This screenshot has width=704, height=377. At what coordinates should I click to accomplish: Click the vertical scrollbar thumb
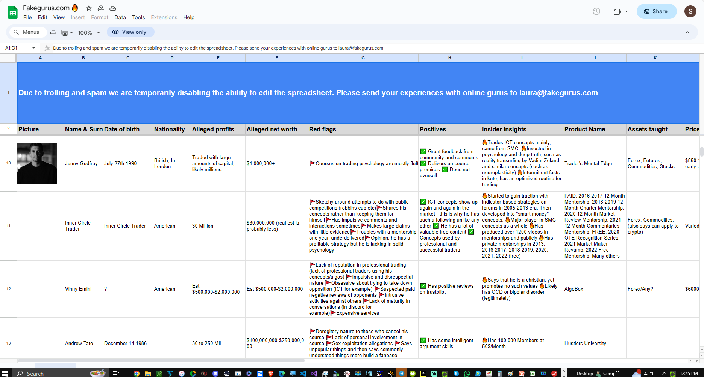pos(702,152)
